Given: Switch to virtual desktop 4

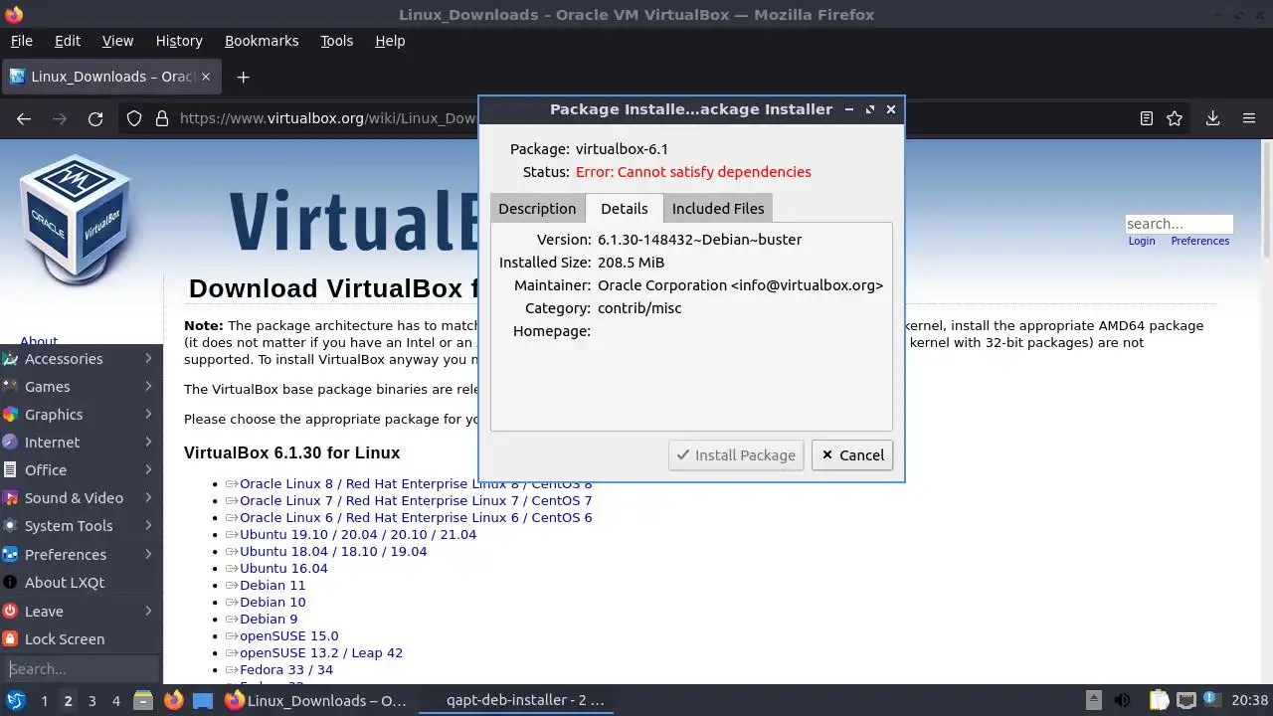Looking at the screenshot, I should click(x=115, y=700).
